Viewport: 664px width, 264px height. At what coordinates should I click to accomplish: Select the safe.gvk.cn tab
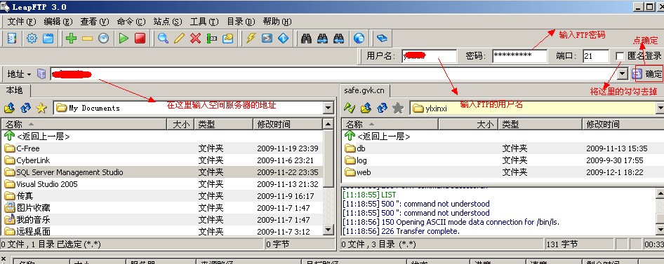tap(364, 90)
